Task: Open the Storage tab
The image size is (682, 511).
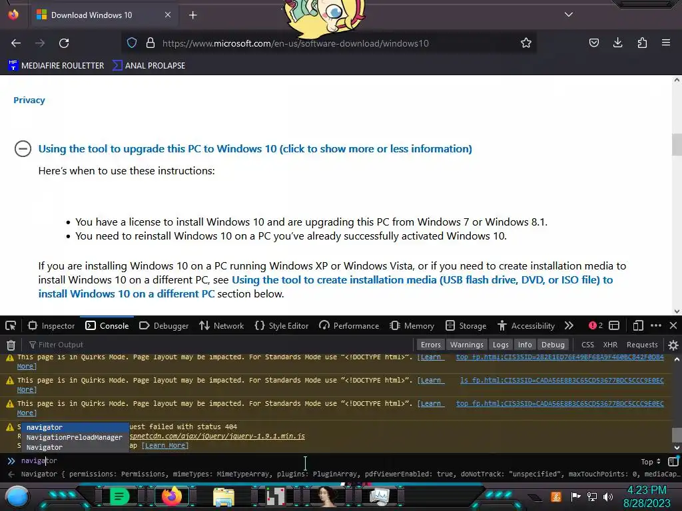Action: [x=466, y=326]
